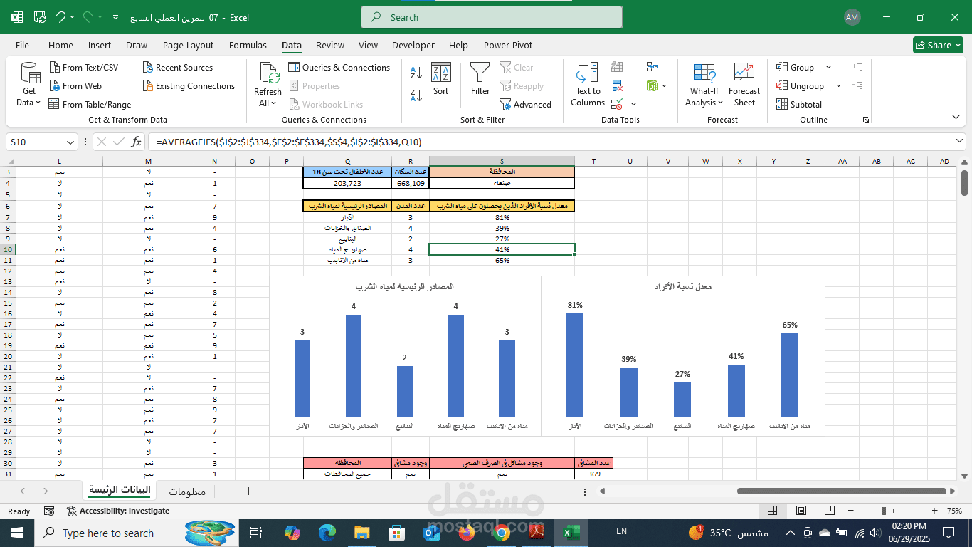Screen dimensions: 972x547
Task: Click in the formula bar AVERAGEIFS text
Action: 289,142
